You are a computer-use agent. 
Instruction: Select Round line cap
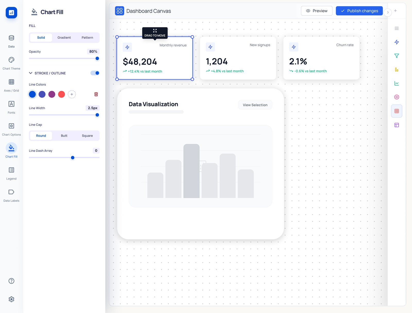click(x=41, y=136)
